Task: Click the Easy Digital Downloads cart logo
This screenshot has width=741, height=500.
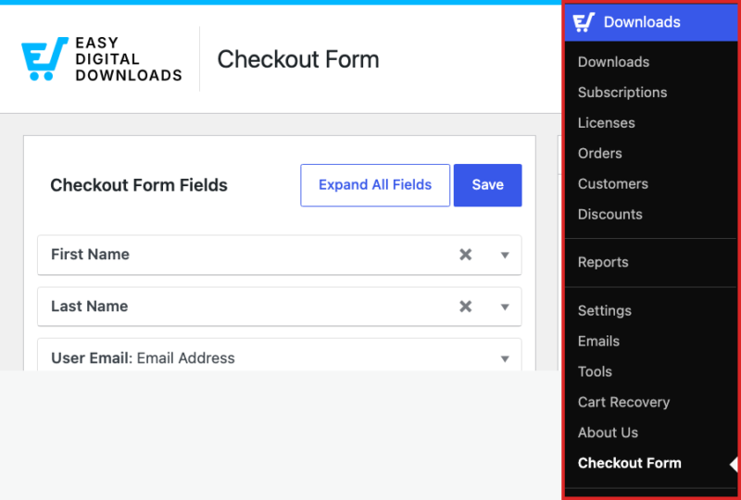Action: click(x=44, y=58)
